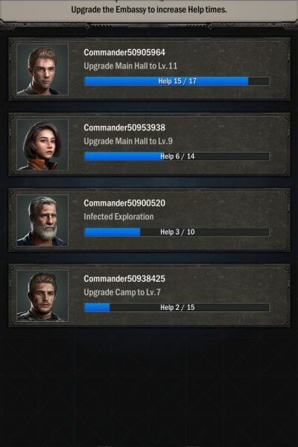Image resolution: width=298 pixels, height=447 pixels.
Task: Tap the blue filled portion of Help 6 / 14
Action: tap(124, 156)
